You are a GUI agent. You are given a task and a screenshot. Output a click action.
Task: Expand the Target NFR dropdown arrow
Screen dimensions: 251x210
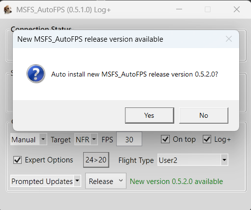click(x=94, y=139)
